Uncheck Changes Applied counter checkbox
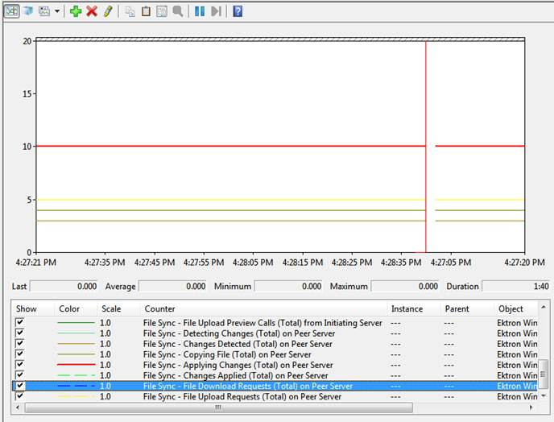This screenshot has width=554, height=422. (20, 374)
